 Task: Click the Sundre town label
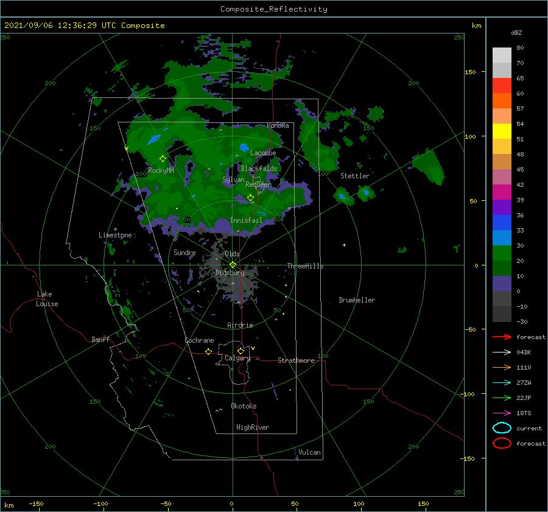[x=184, y=253]
